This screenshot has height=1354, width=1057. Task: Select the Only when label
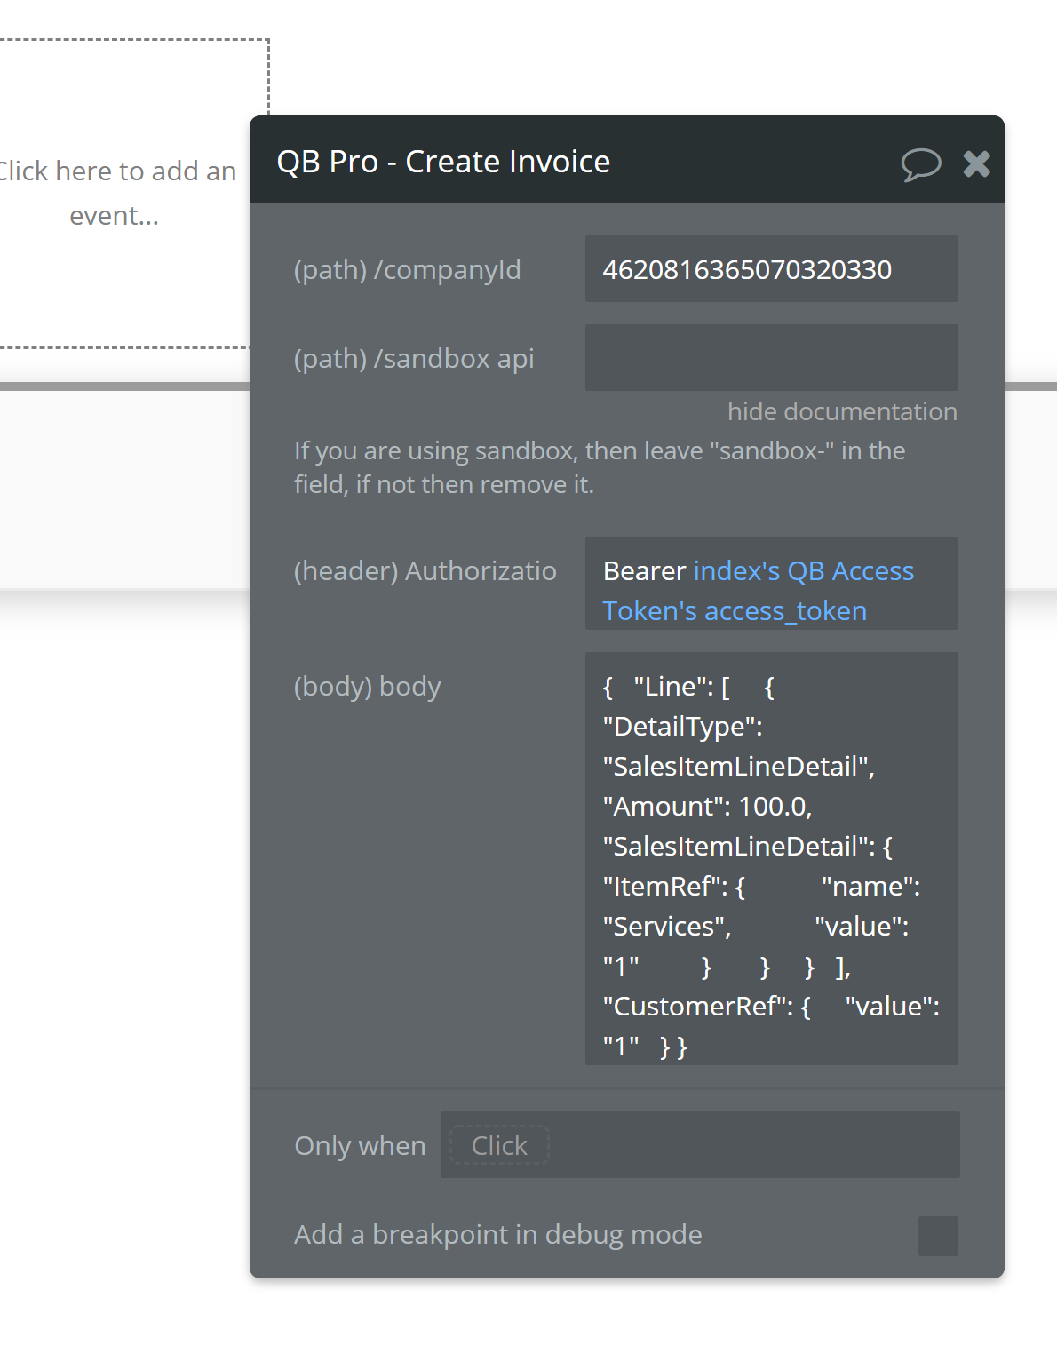(x=360, y=1146)
